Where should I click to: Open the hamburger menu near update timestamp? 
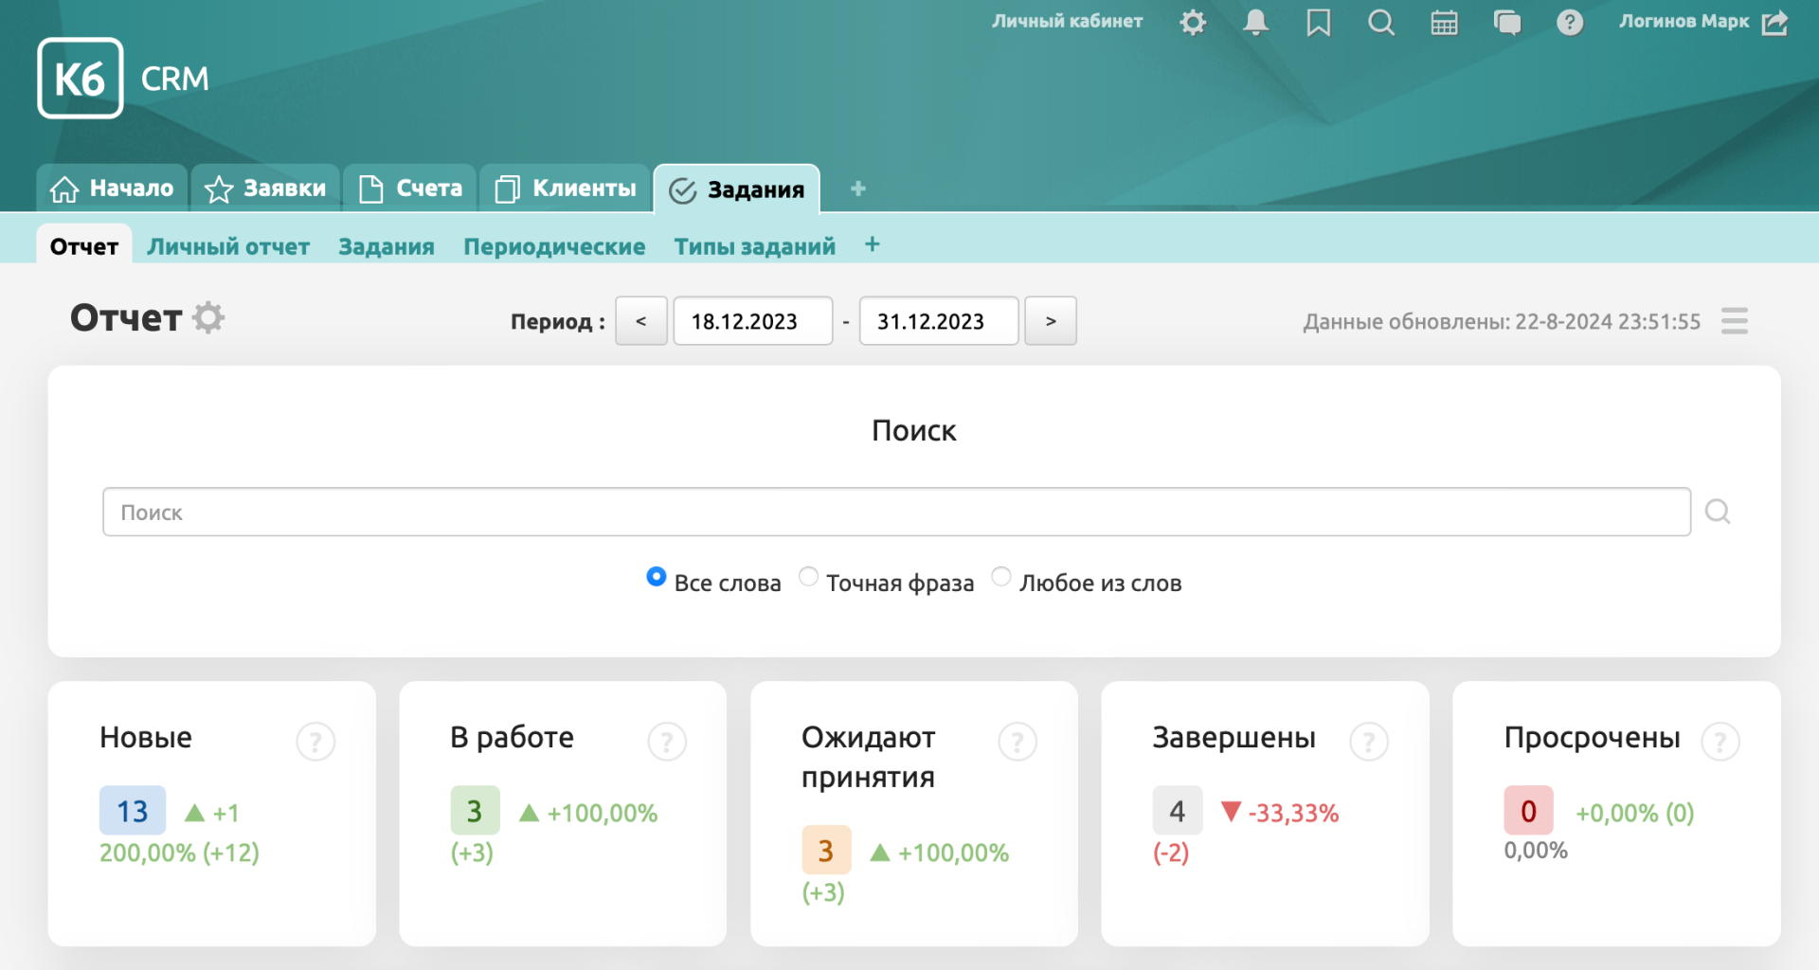pos(1734,321)
